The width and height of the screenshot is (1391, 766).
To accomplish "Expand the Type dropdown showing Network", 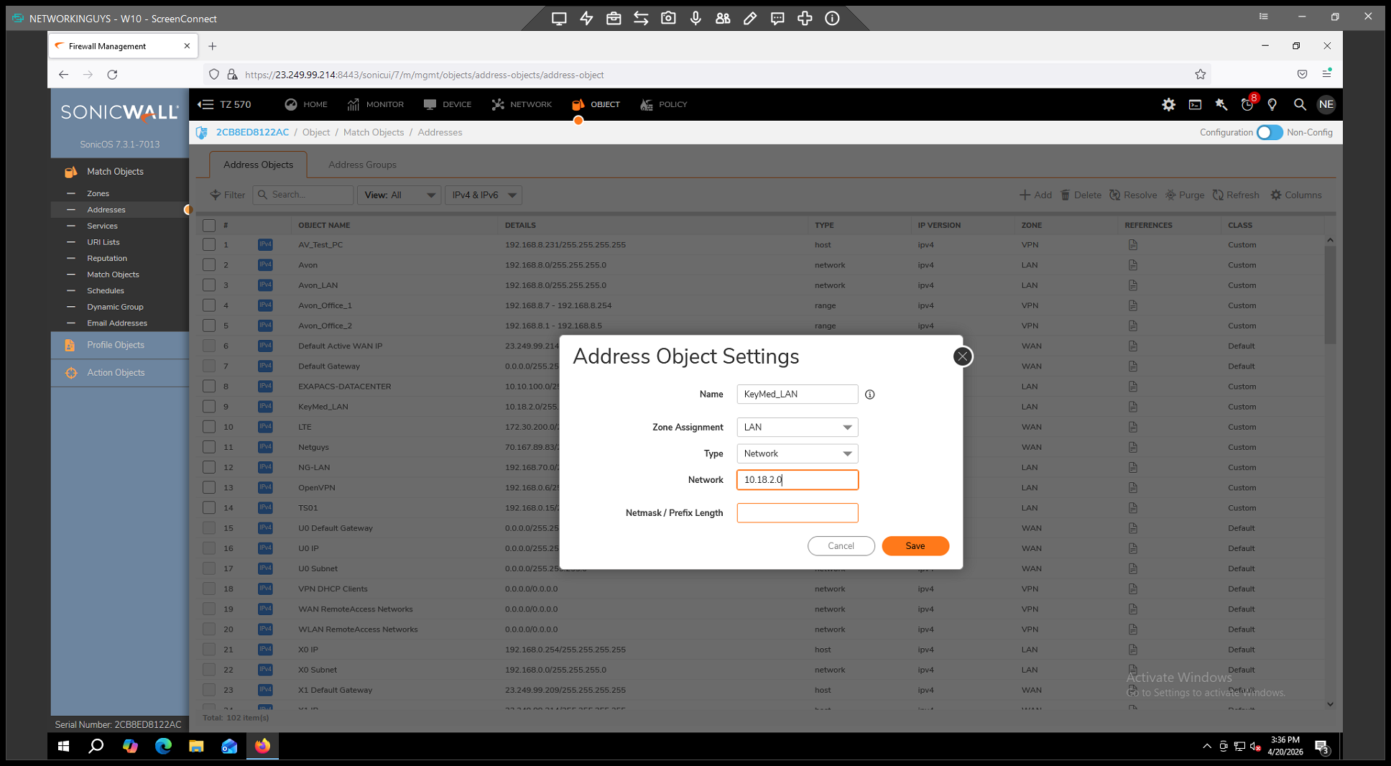I will coord(797,454).
